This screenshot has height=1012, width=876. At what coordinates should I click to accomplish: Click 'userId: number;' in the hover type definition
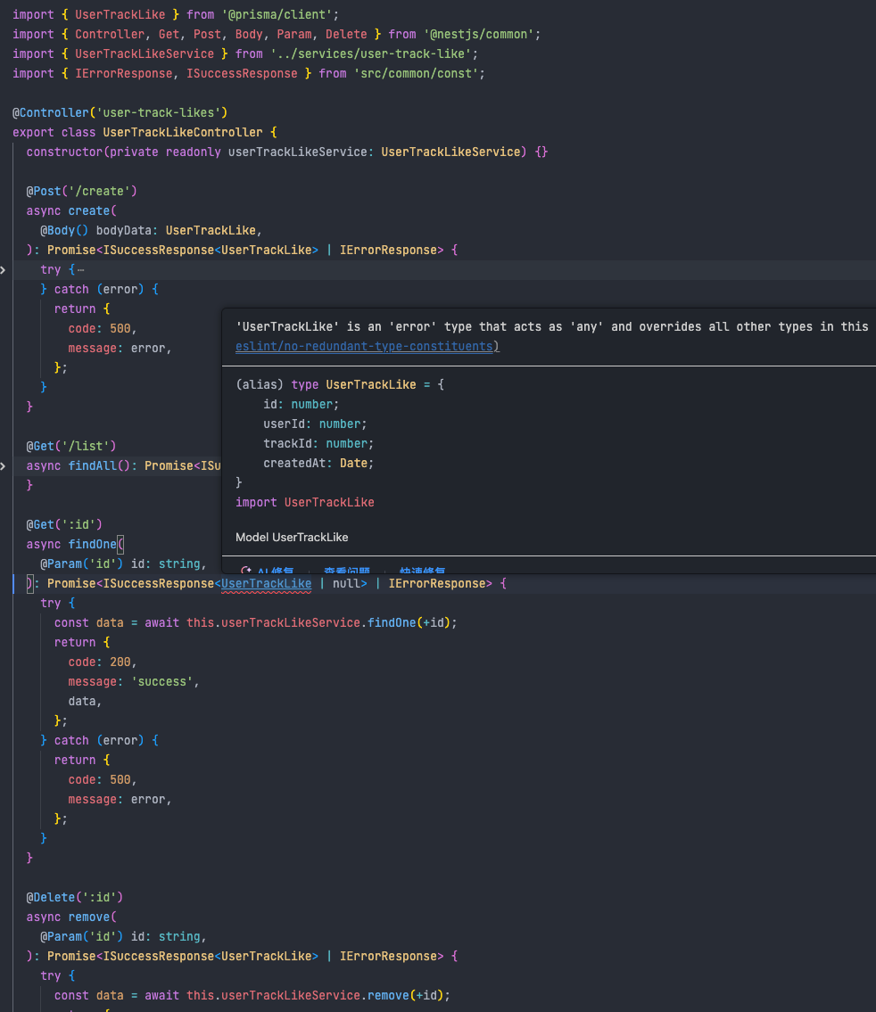pos(315,424)
